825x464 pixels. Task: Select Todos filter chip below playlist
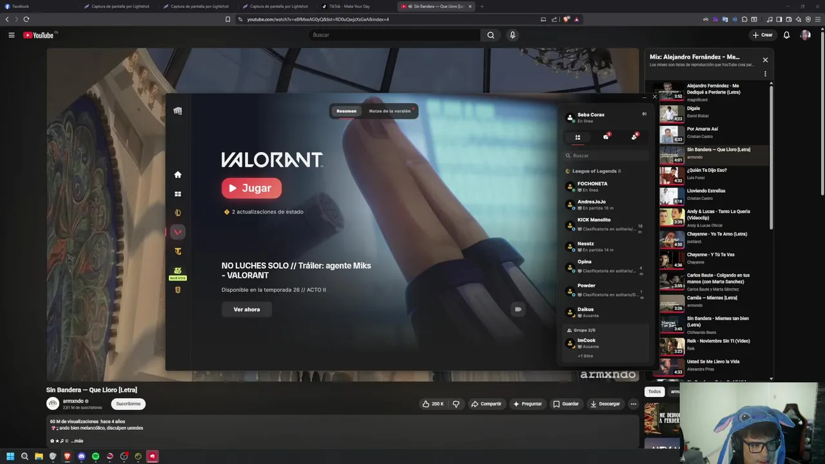tap(654, 392)
